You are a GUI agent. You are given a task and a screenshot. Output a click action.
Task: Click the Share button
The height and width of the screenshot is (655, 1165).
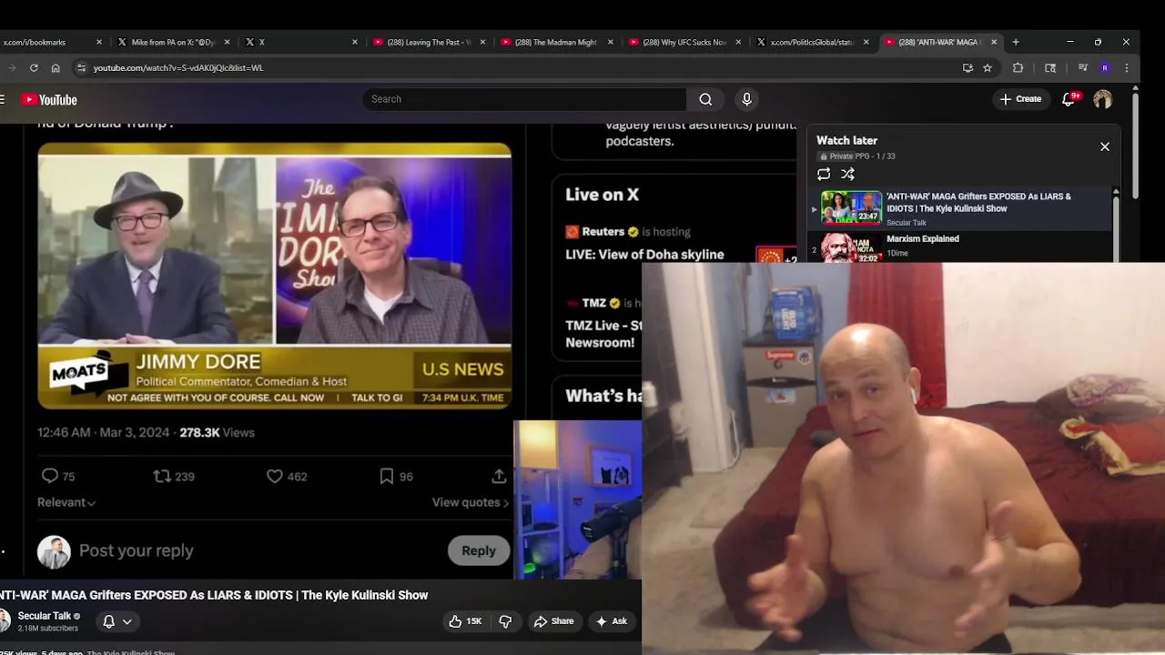(x=553, y=621)
